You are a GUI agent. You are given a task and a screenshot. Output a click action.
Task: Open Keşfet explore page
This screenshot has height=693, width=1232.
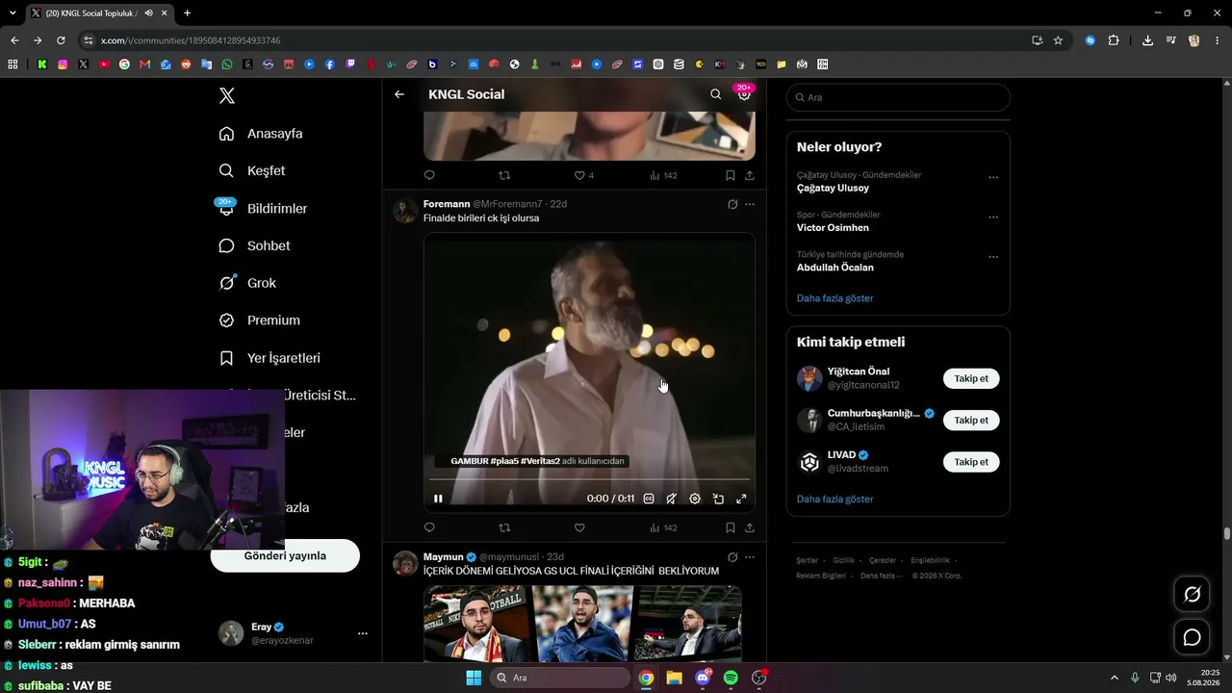pos(253,170)
